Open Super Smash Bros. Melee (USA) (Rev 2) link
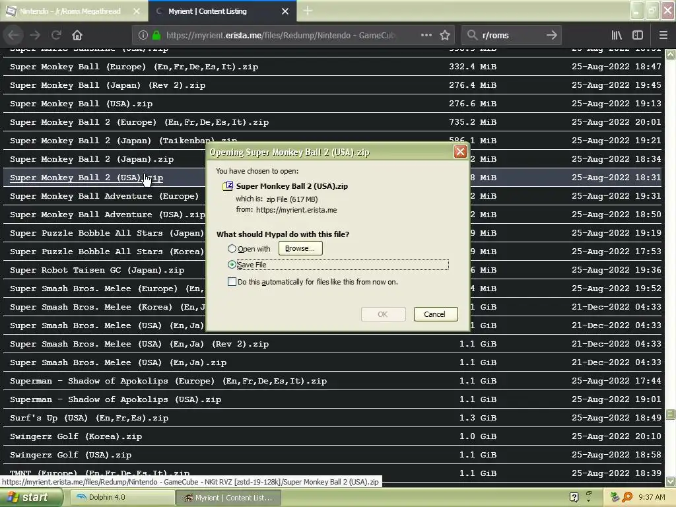 (139, 344)
